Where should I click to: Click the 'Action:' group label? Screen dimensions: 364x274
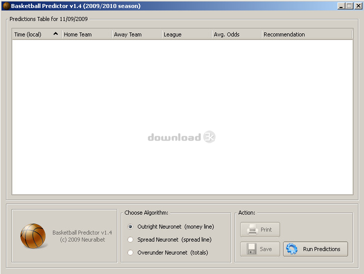[247, 213]
